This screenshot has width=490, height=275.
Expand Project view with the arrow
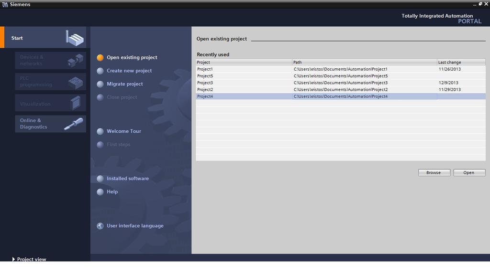pos(13,259)
